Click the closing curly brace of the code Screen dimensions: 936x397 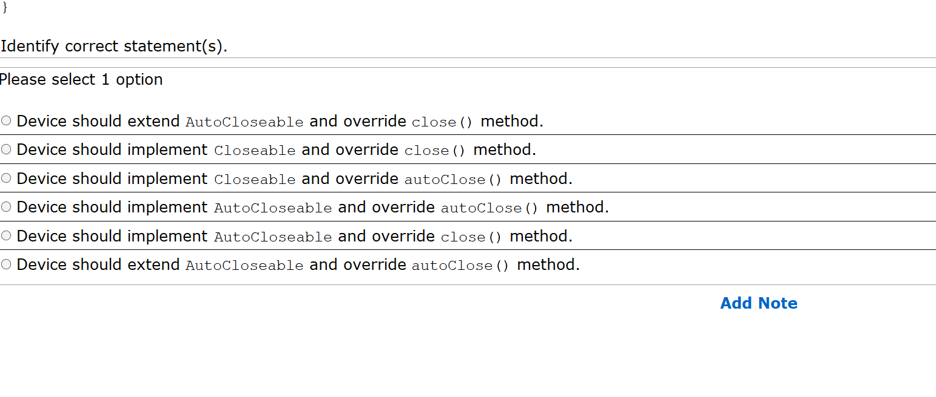coord(5,7)
